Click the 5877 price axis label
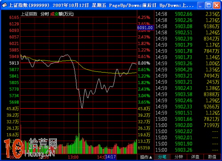Screen dimensions: 222x161 click(14, 69)
